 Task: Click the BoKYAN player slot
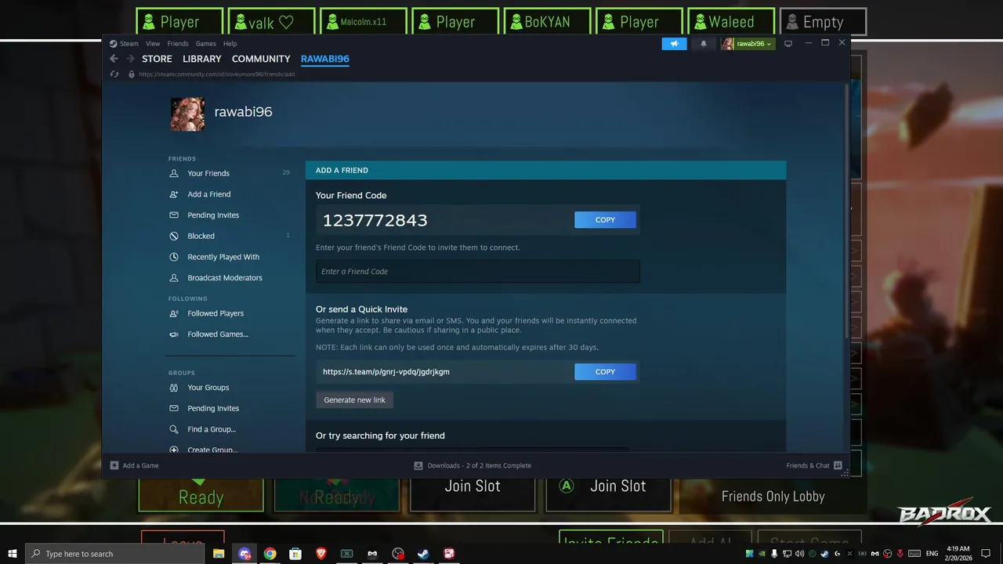(548, 22)
